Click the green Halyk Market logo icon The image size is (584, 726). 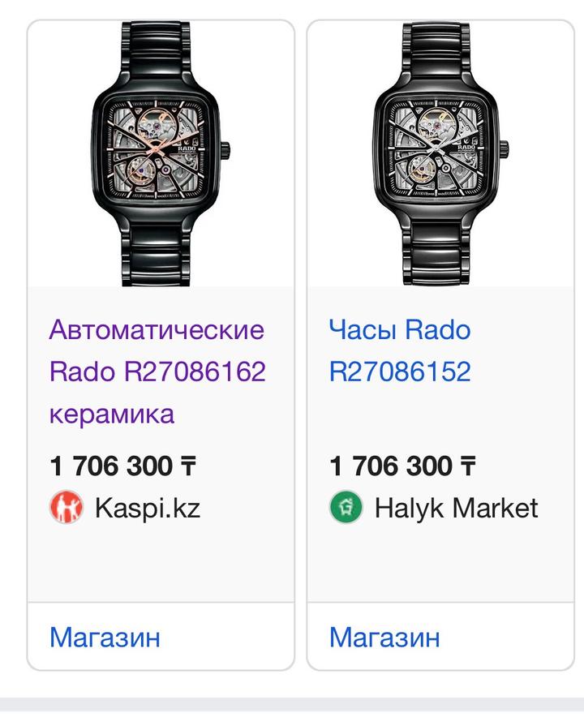(346, 508)
